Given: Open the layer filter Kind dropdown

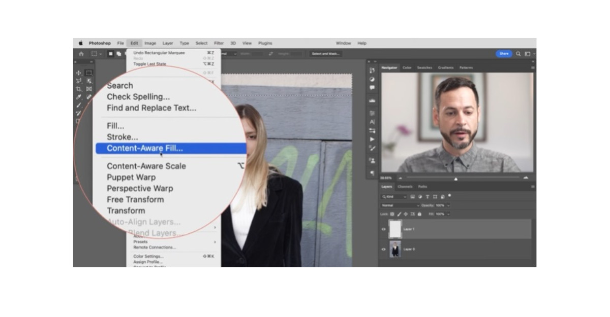Looking at the screenshot, I should [394, 197].
